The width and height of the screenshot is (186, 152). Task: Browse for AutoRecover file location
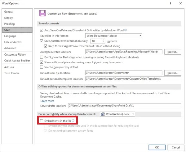coord(173,52)
